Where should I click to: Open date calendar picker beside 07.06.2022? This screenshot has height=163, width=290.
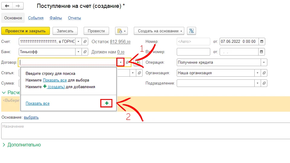click(x=262, y=41)
